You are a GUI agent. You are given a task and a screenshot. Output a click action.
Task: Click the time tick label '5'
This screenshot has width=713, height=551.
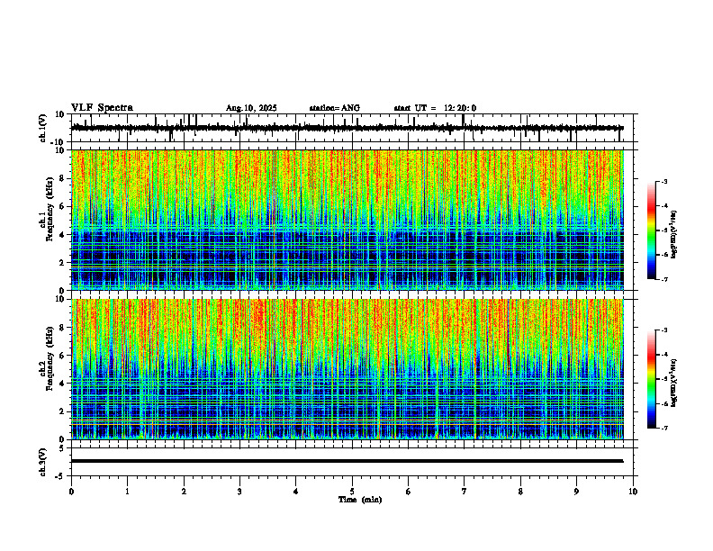(352, 492)
